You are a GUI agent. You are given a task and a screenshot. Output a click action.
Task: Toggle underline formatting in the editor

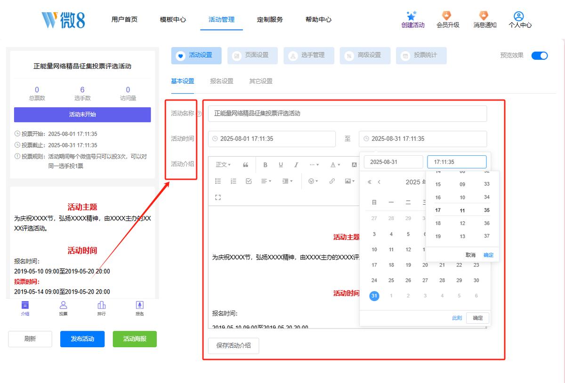click(x=281, y=165)
